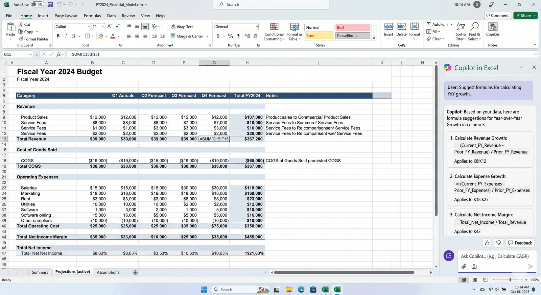Toggle Align Left
Viewport: 541px width, 295px height.
coord(129,36)
